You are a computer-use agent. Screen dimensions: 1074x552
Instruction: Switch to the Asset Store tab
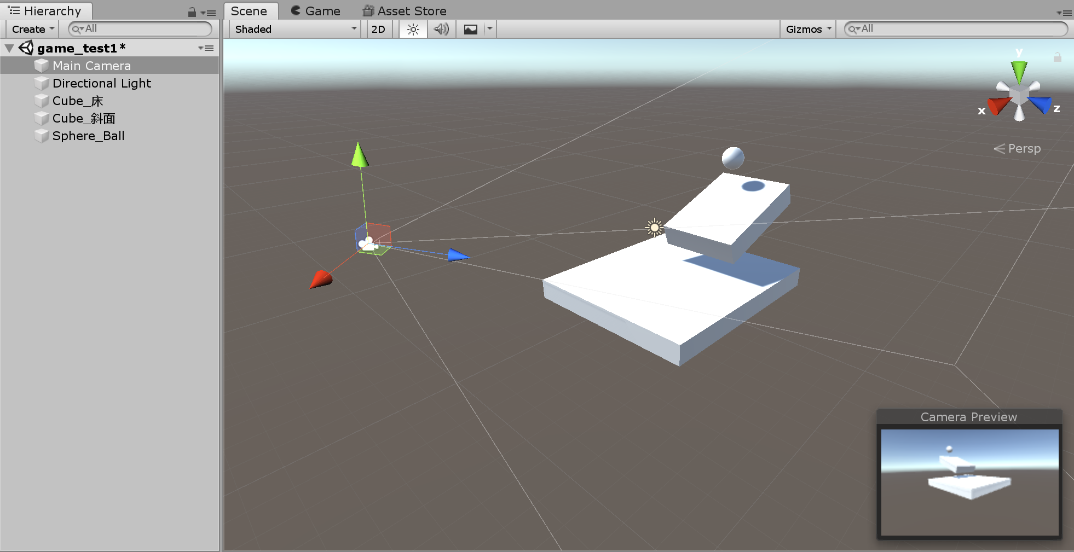[405, 11]
